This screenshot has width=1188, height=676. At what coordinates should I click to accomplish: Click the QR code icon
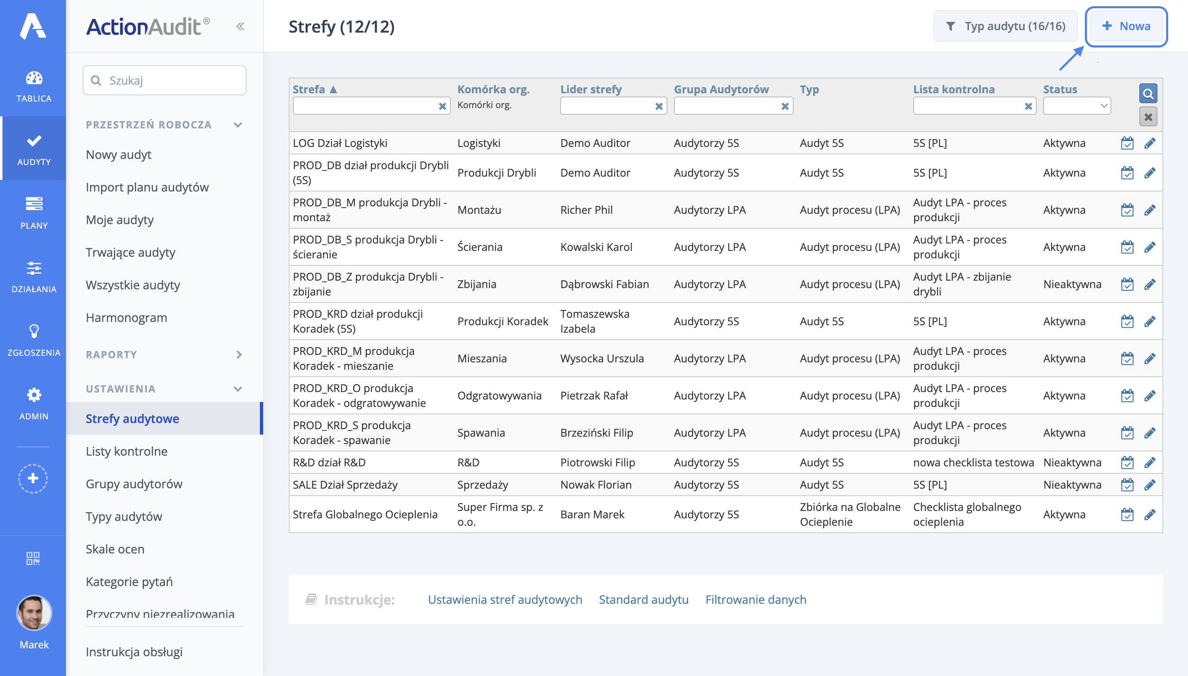click(x=33, y=558)
